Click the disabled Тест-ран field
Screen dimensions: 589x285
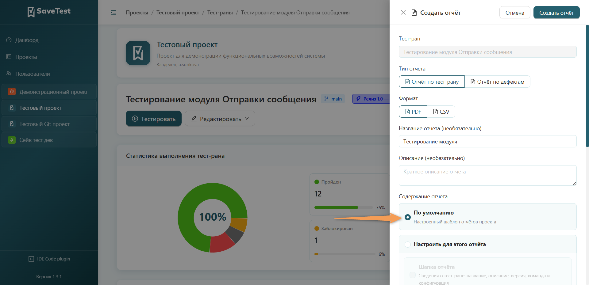[487, 52]
